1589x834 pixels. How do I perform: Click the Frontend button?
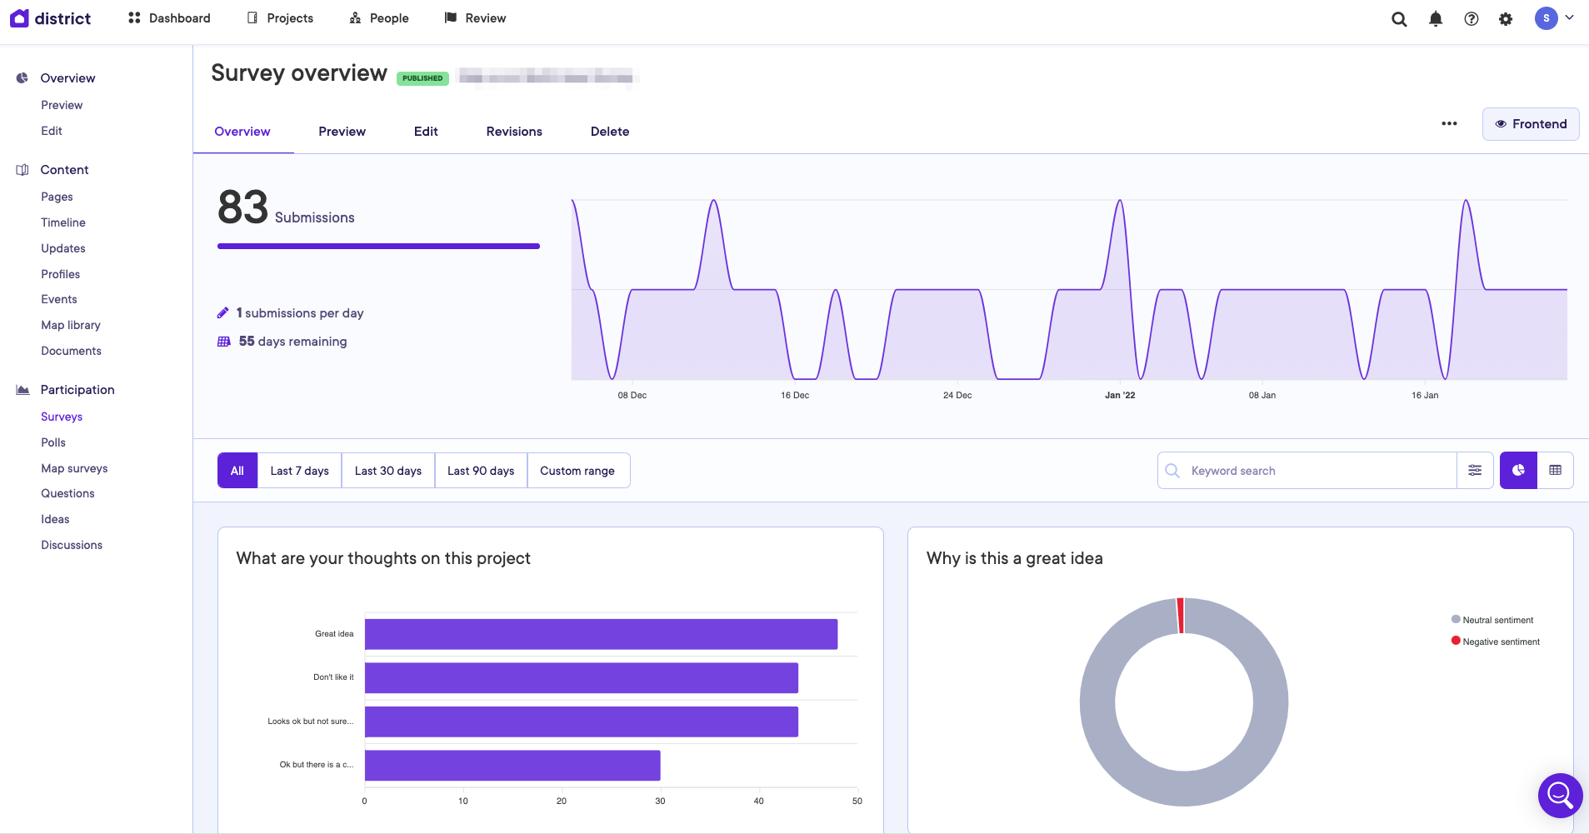tap(1531, 124)
